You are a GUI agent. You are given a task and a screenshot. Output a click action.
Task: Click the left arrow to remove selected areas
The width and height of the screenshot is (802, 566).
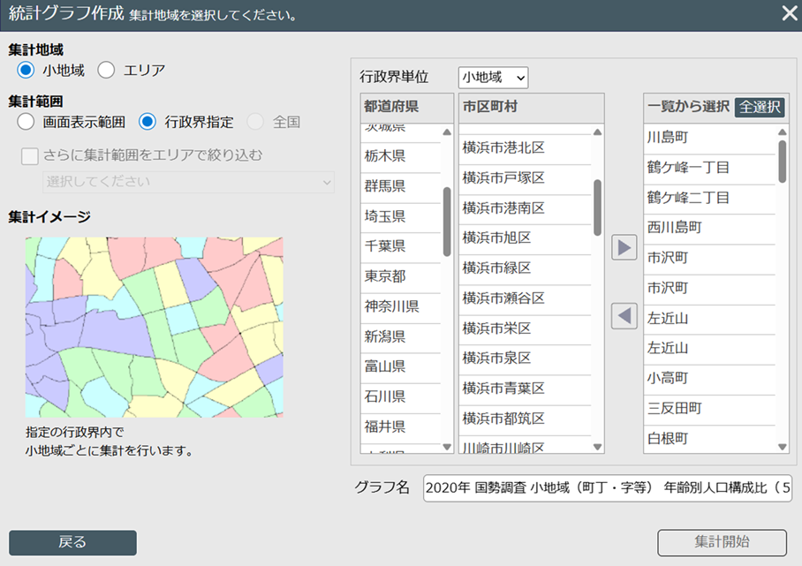click(624, 315)
